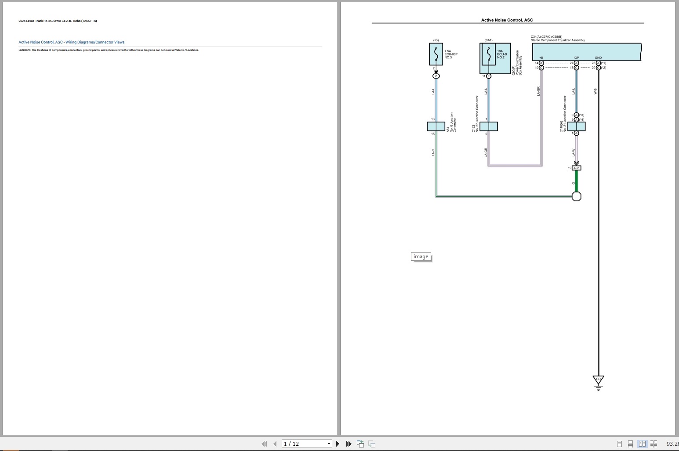Screen dimensions: 679x451
Task: Open the page number dropdown
Action: pyautogui.click(x=329, y=444)
